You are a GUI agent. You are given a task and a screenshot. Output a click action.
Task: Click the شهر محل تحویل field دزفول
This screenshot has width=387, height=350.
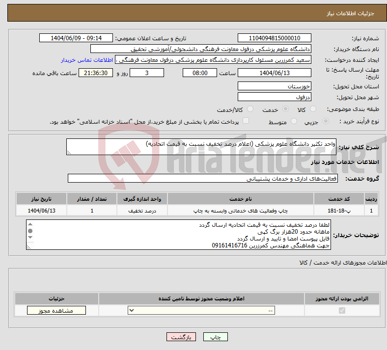tap(274, 97)
